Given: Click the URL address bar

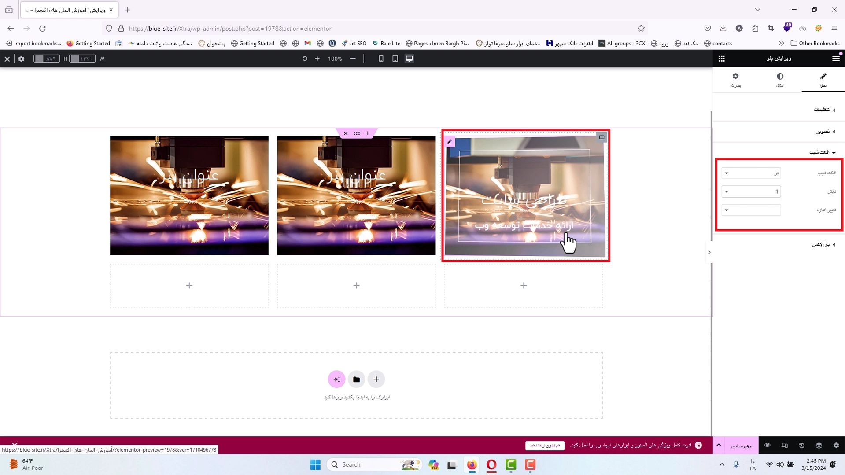Looking at the screenshot, I should point(374,29).
